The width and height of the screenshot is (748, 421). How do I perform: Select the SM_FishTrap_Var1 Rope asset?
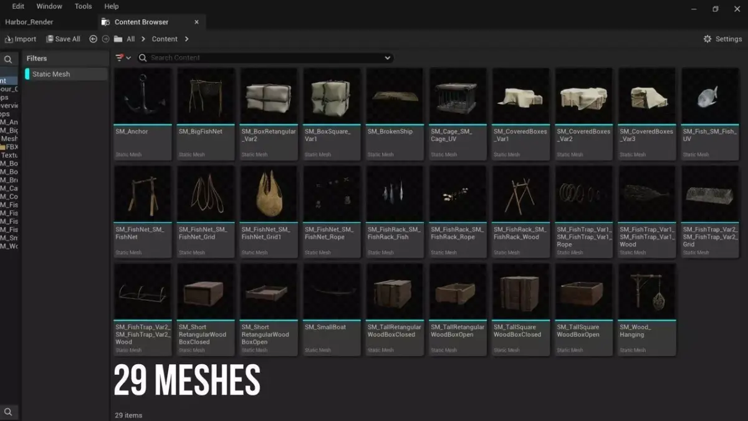(584, 212)
